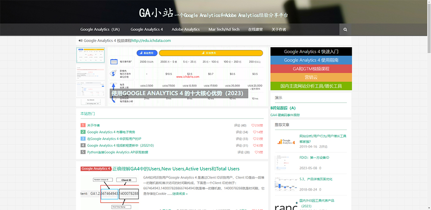
Task: Open Google Analytics 4 视频教程更新中 (202210)
Action: click(x=120, y=146)
